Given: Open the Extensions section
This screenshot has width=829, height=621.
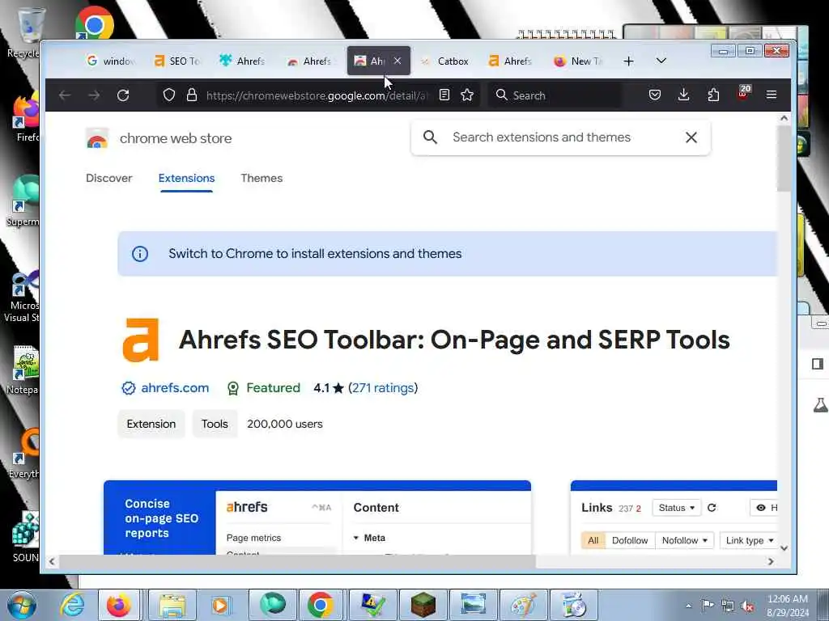Looking at the screenshot, I should point(187,178).
